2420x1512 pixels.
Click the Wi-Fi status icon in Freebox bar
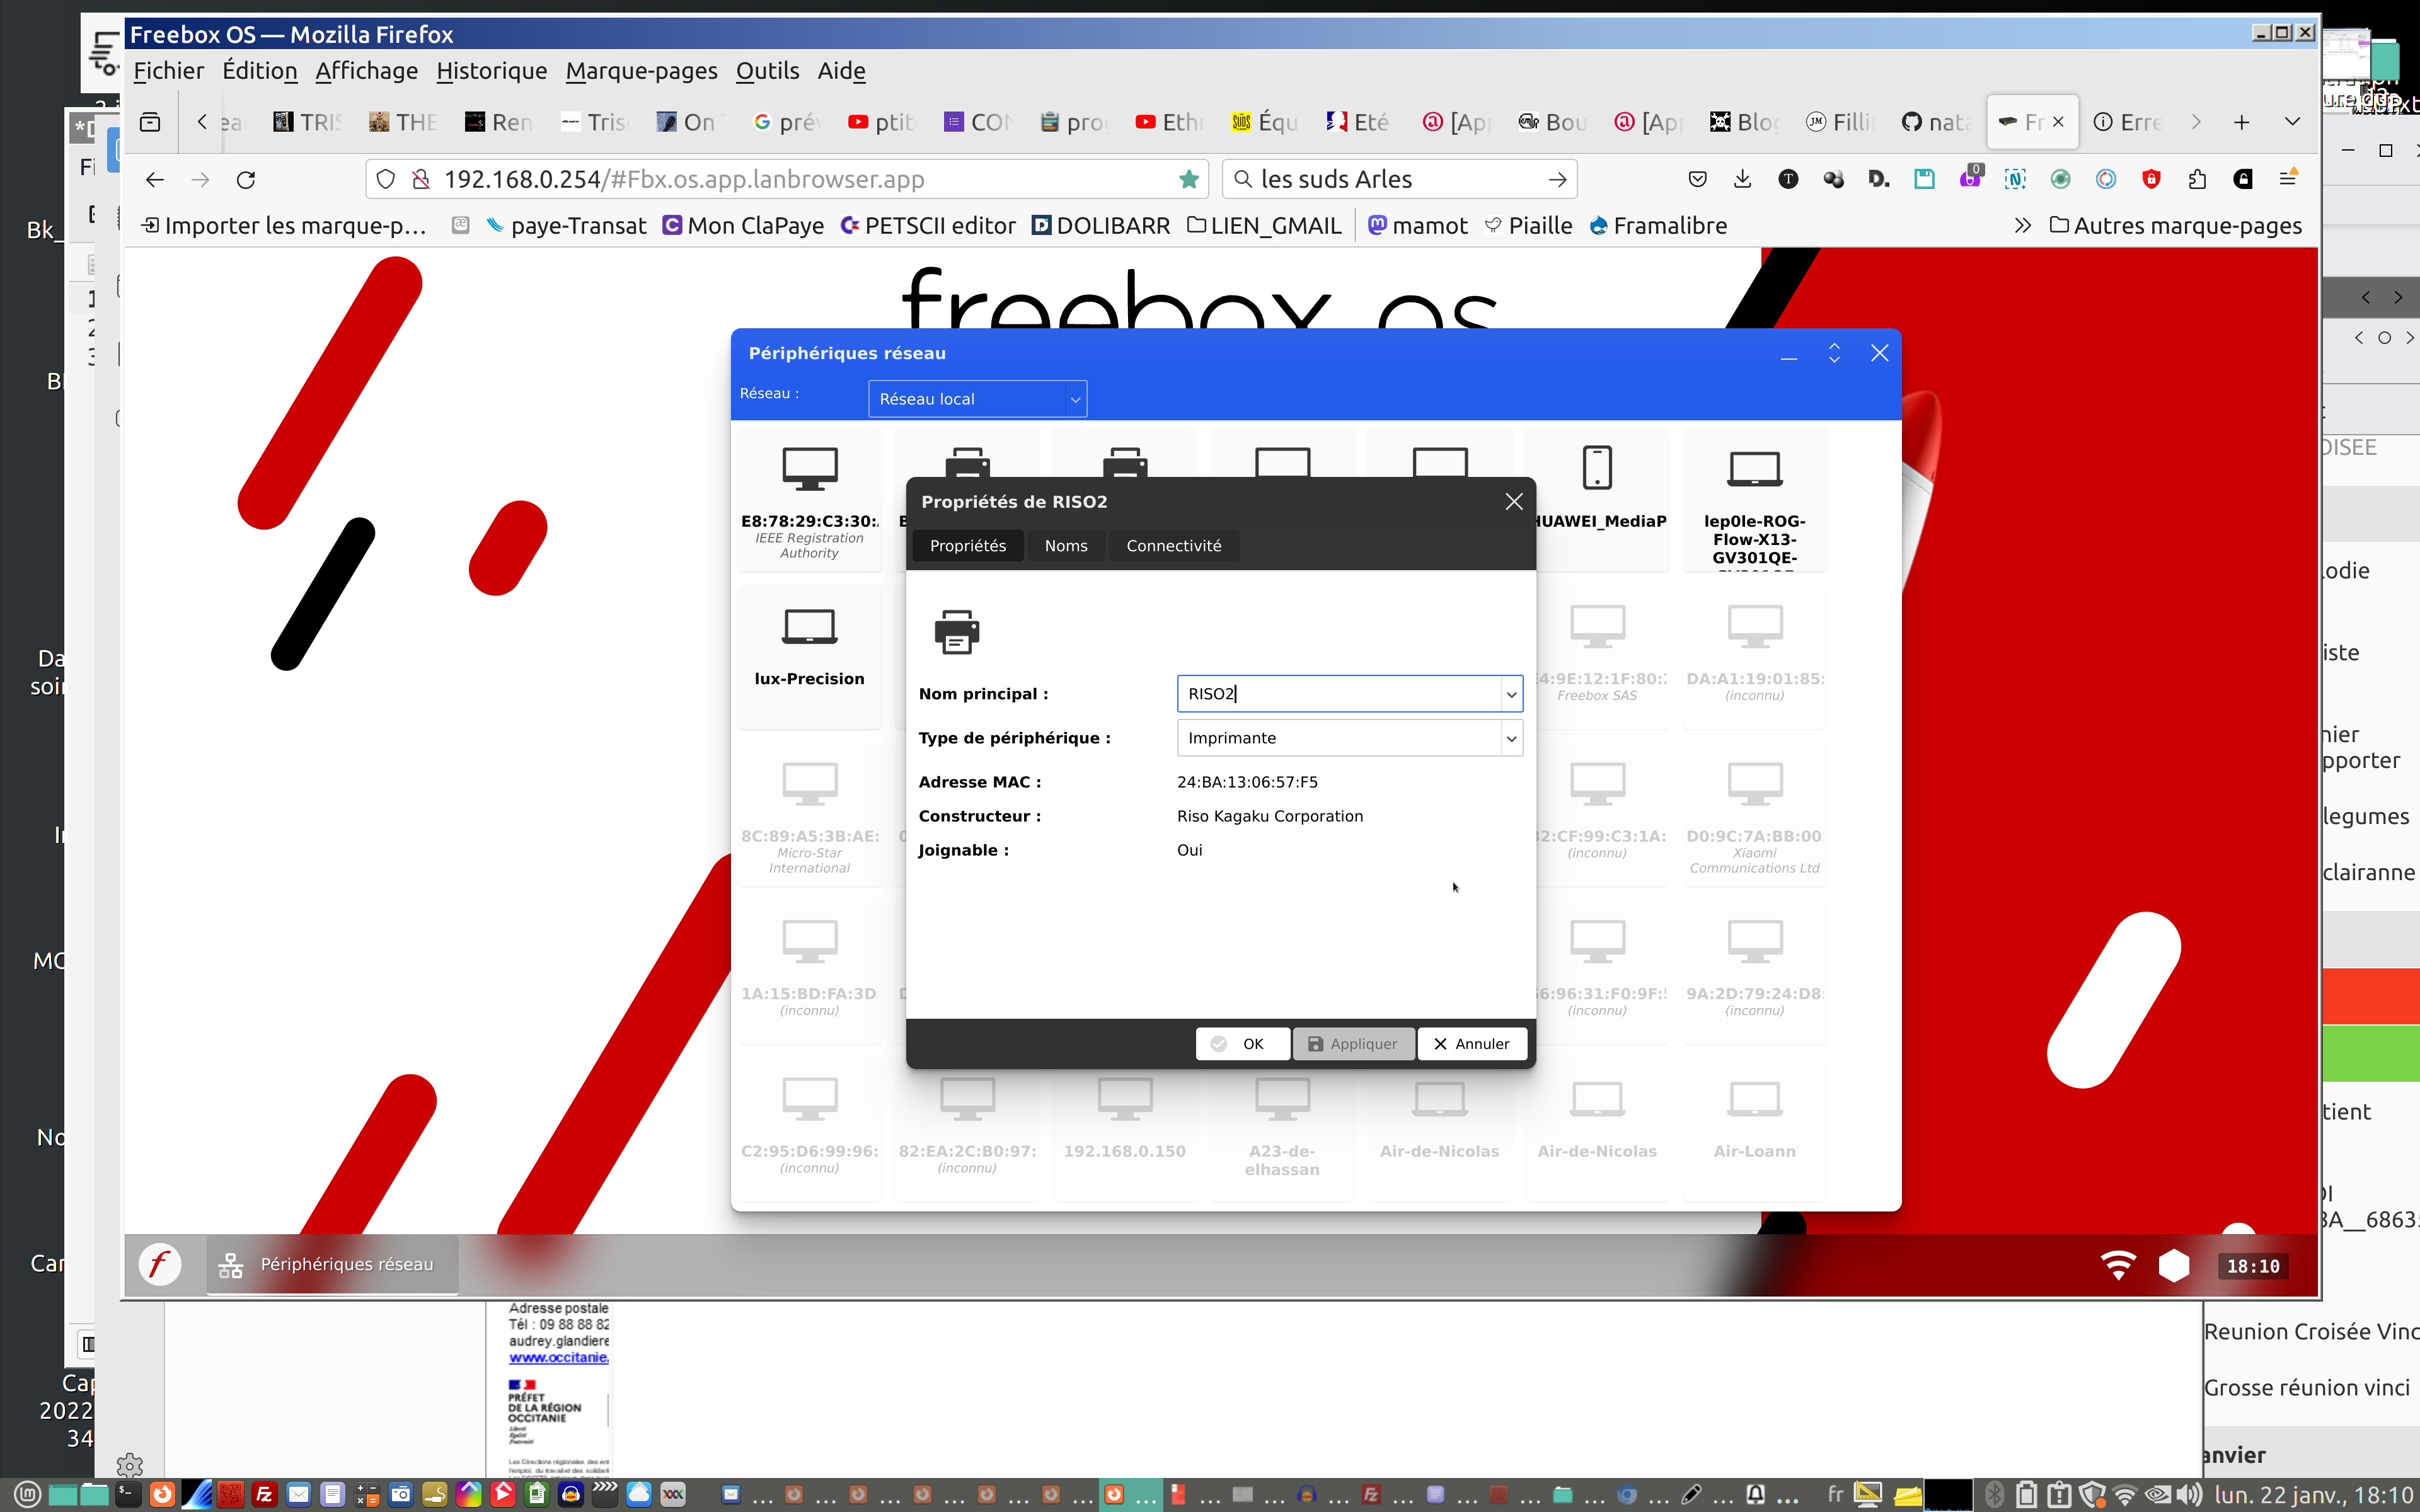[x=2118, y=1265]
